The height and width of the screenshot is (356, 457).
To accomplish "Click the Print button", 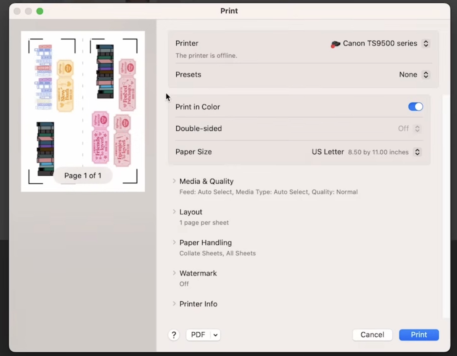I will click(419, 335).
